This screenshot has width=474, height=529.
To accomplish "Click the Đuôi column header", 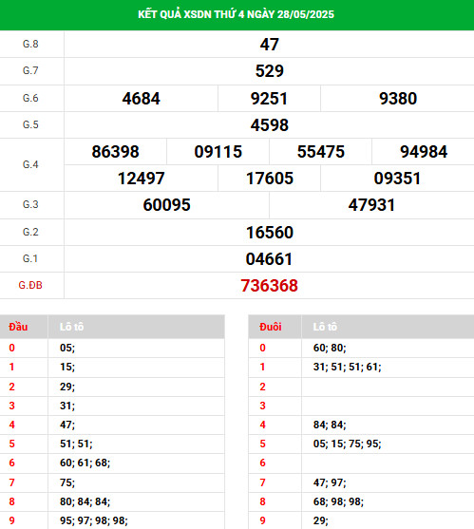I will pos(270,327).
